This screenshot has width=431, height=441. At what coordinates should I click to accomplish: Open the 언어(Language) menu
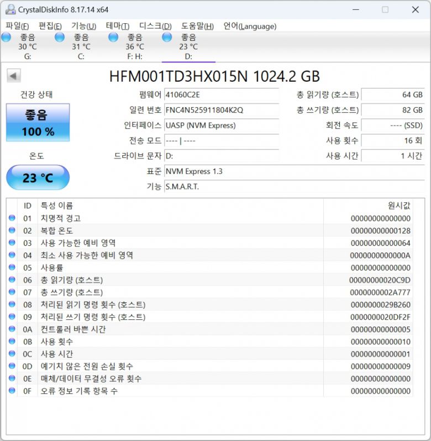pyautogui.click(x=250, y=26)
